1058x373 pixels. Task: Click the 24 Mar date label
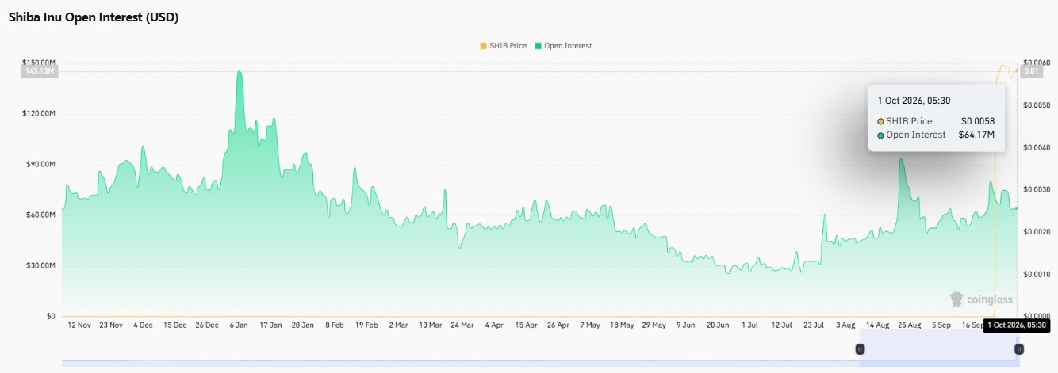tap(462, 325)
